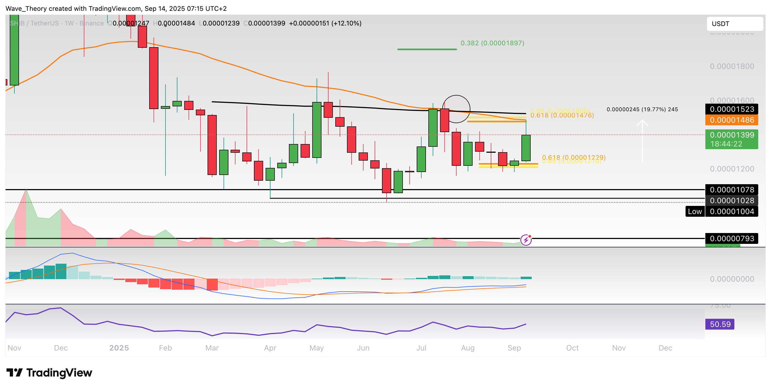Click the orange 0.00001486 price tag
This screenshot has width=771, height=389.
731,120
